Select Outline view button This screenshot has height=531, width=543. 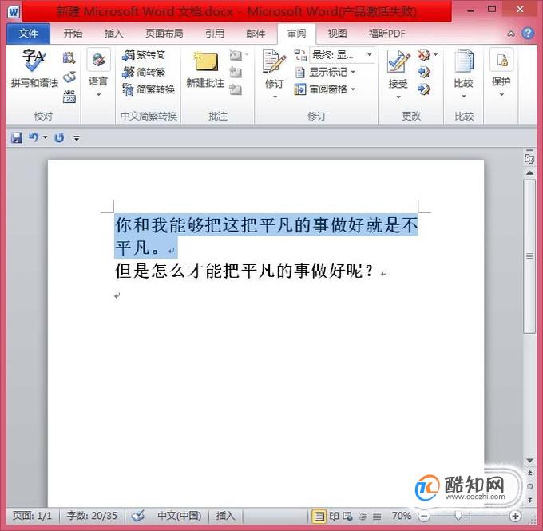point(363,517)
